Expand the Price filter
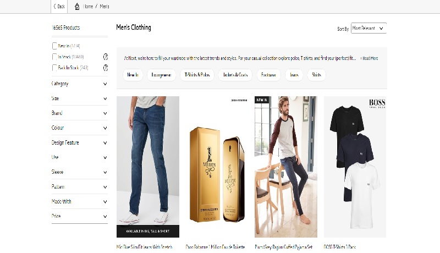The width and height of the screenshot is (440, 253). (80, 216)
